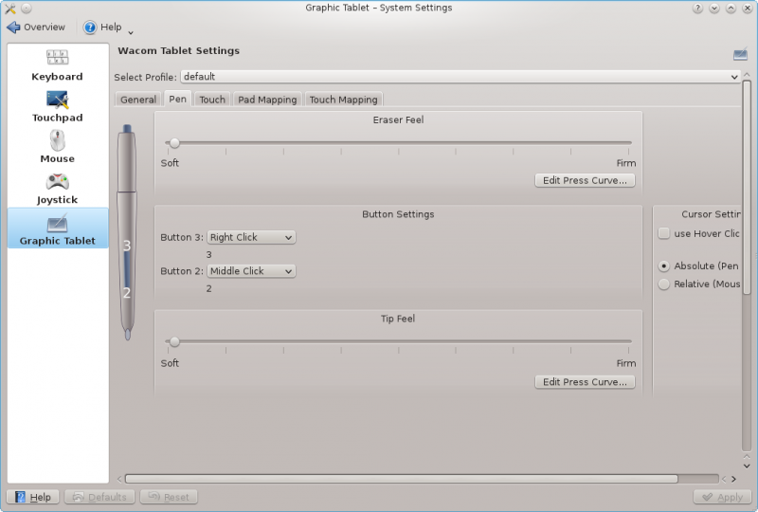Click the vertical scrollbar up arrow
Screen dimensions: 758x512
(x=747, y=75)
